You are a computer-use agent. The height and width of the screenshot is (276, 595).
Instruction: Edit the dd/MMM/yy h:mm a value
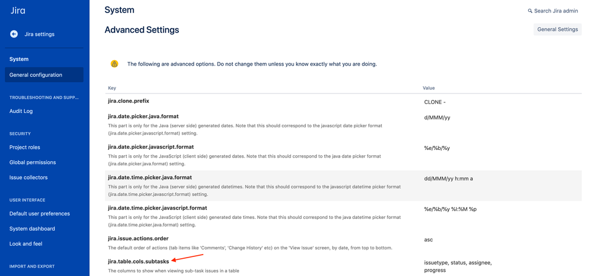[448, 178]
